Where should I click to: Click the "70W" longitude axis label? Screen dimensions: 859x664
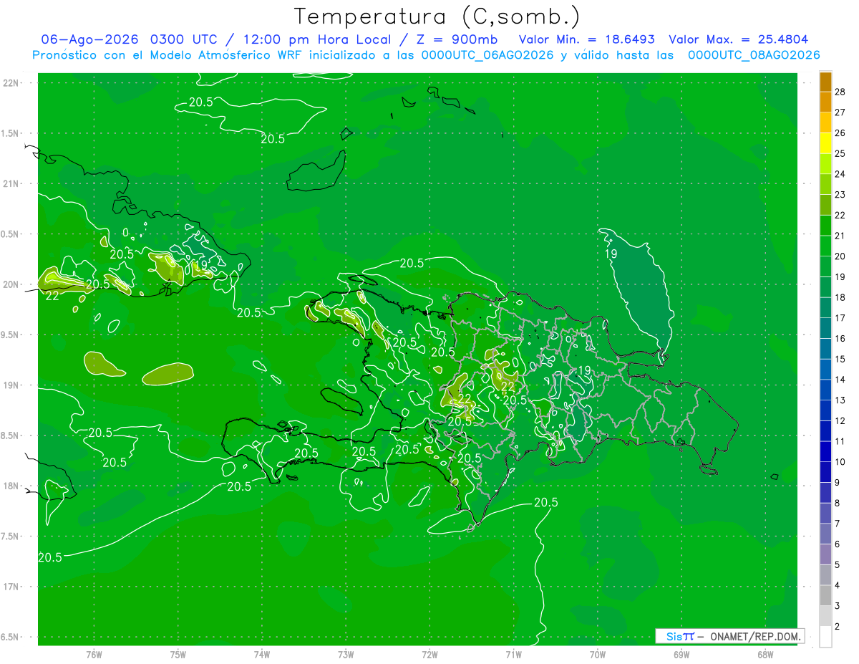coord(598,654)
